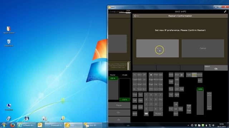Toggle the Prvw preview key
The width and height of the screenshot is (229, 128).
click(177, 84)
